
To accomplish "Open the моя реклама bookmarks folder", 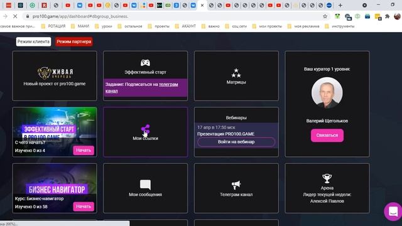I will click(303, 26).
